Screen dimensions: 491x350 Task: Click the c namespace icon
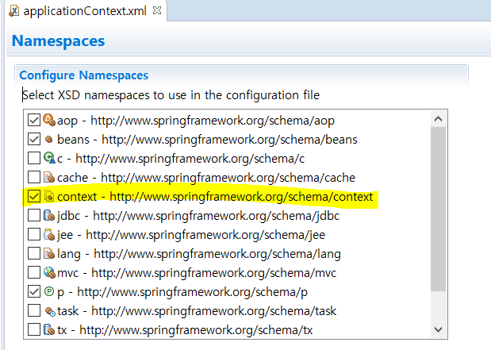coord(49,158)
